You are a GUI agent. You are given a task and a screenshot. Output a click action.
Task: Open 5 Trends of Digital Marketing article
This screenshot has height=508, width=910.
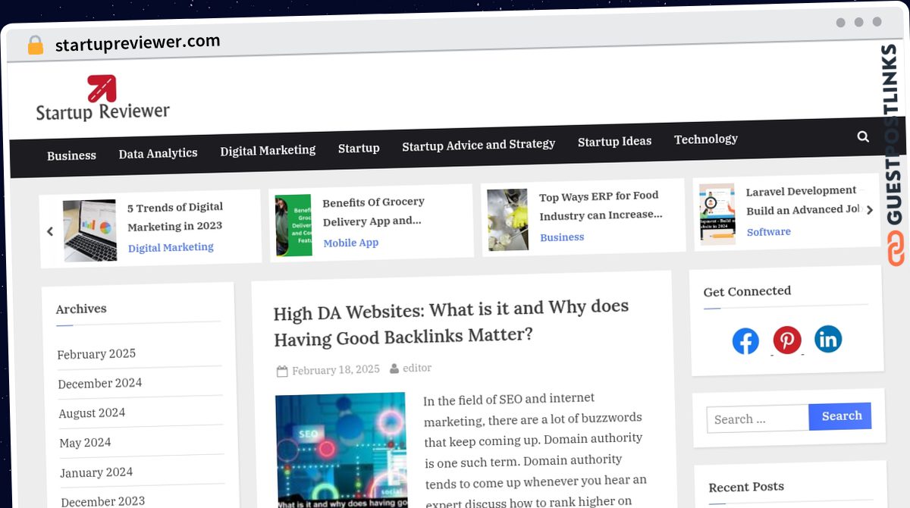[175, 216]
